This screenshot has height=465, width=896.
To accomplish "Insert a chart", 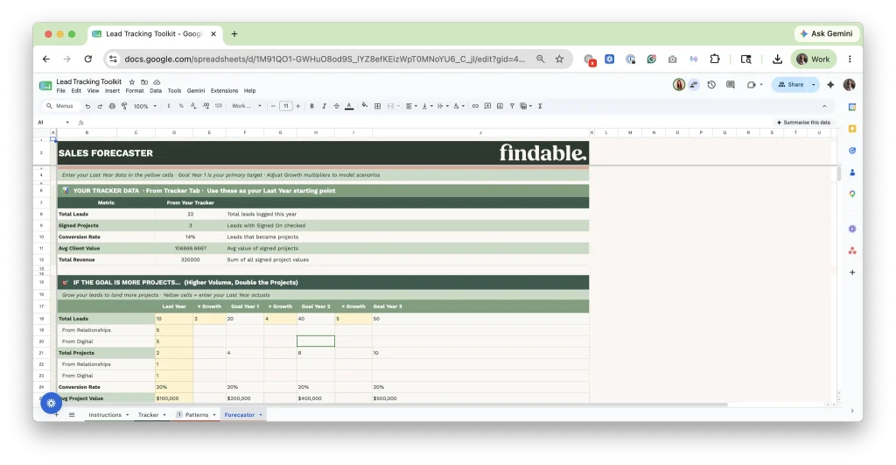I will [500, 106].
